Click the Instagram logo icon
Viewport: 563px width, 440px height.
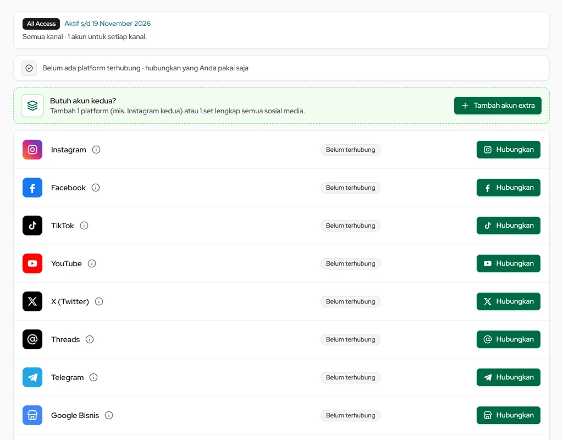click(32, 150)
